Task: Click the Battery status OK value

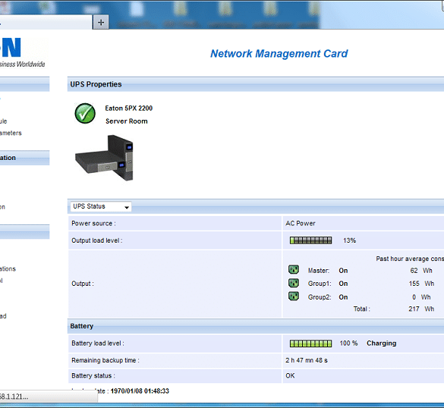Action: 290,375
